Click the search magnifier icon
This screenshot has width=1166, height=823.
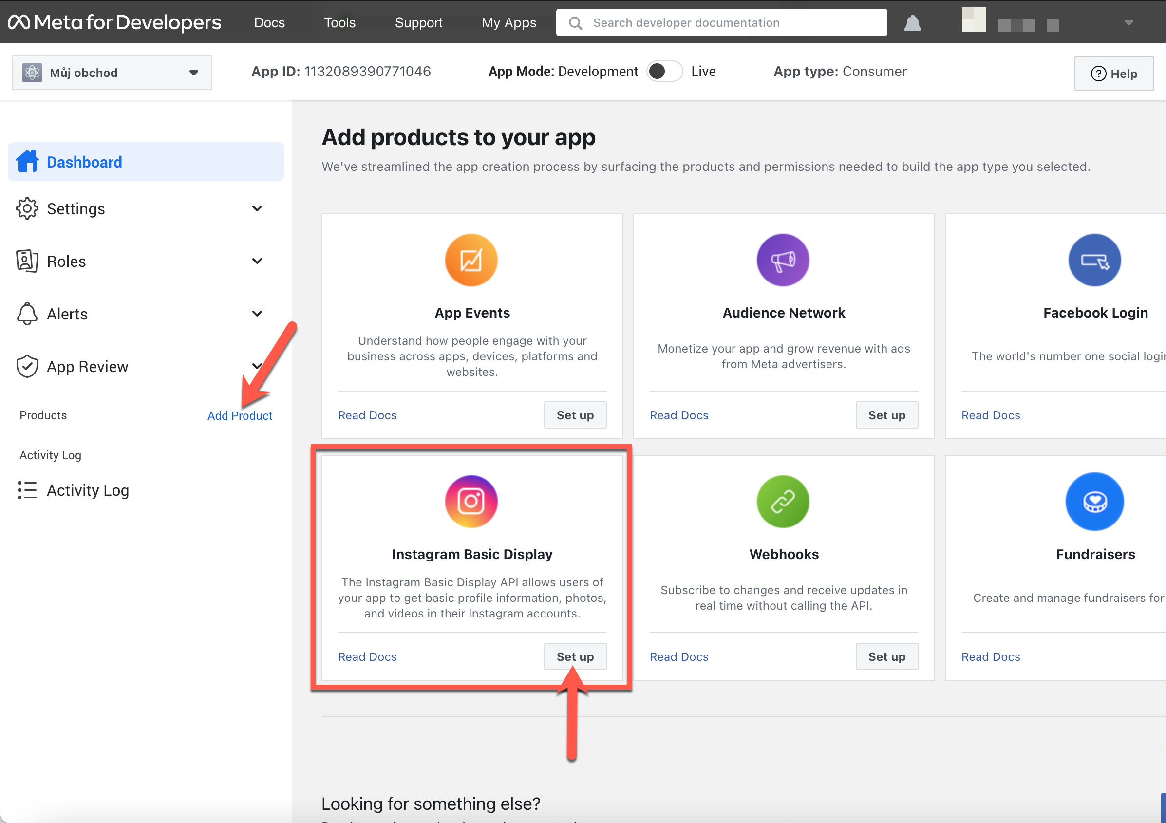point(575,23)
